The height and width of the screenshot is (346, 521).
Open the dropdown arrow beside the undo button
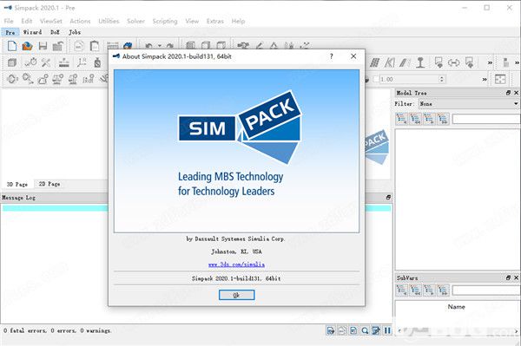160,46
